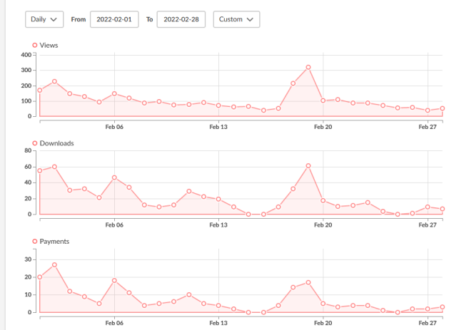Click the Payments legend label
Viewport: 464px width, 330px height.
pyautogui.click(x=54, y=242)
